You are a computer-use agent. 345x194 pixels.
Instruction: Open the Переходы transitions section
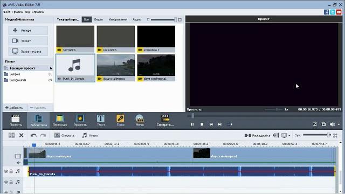[x=60, y=121]
